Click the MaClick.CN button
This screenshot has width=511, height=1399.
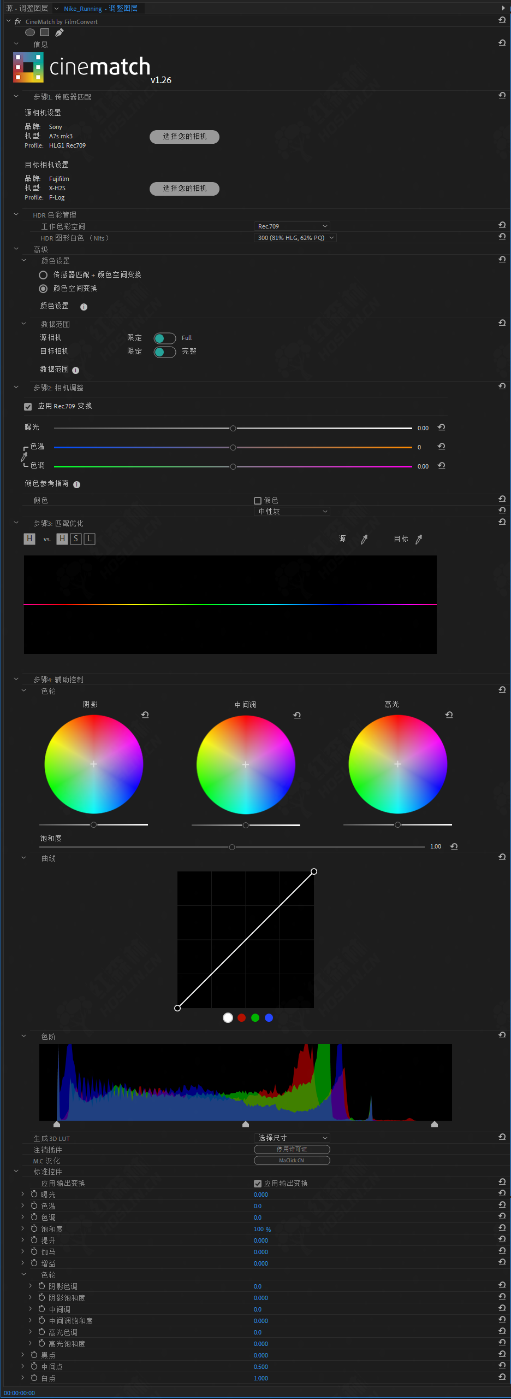(292, 1161)
